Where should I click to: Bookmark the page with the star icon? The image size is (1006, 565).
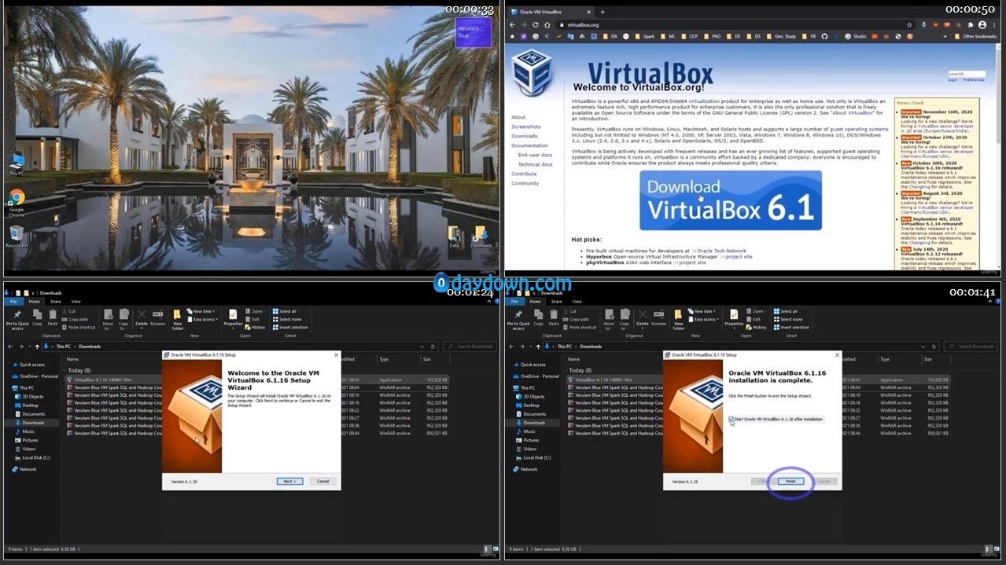(x=909, y=24)
